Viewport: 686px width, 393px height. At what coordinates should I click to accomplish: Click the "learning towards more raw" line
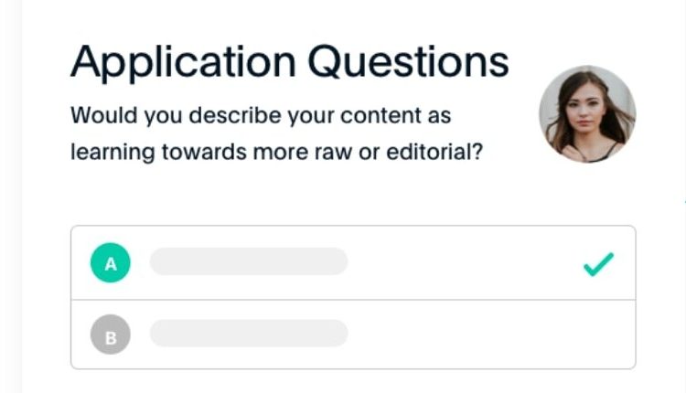point(230,152)
